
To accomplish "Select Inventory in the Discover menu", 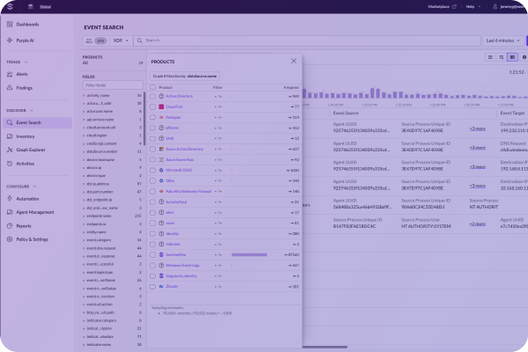I will click(x=25, y=136).
